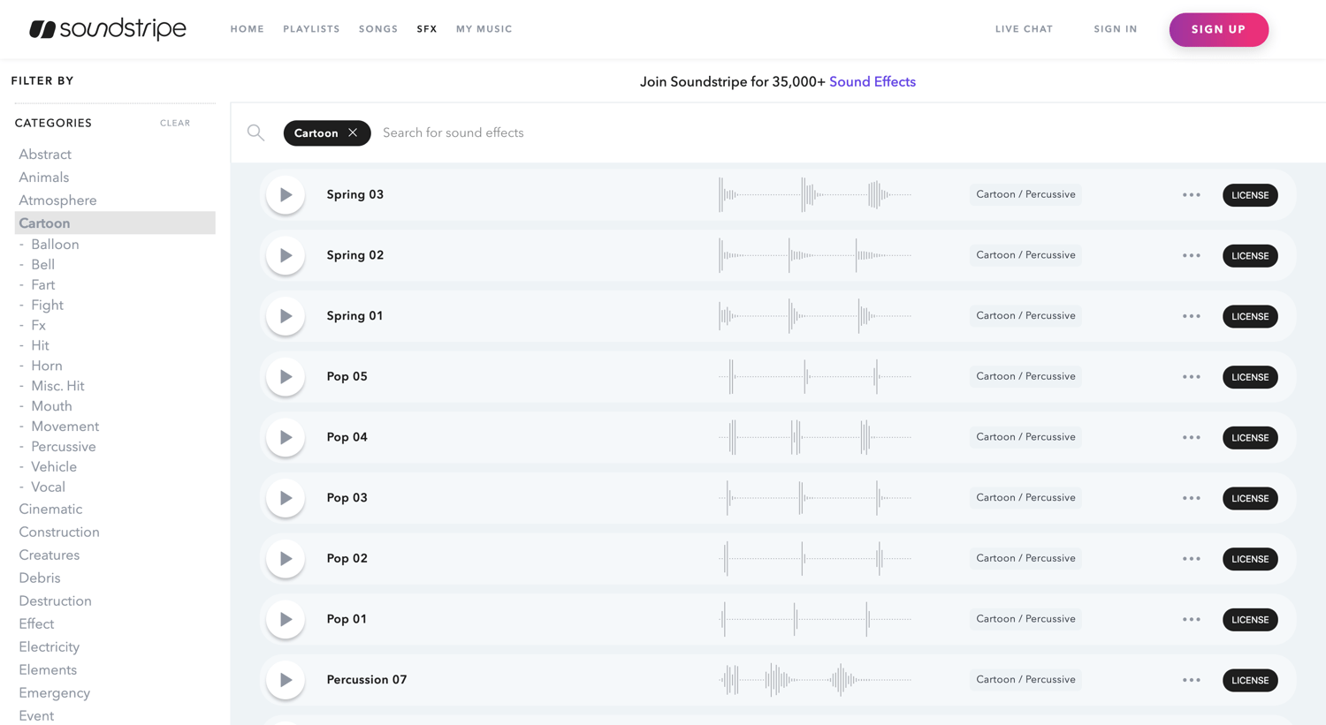This screenshot has width=1326, height=725.
Task: Open the three-dot menu for Spring 02
Action: [x=1191, y=255]
